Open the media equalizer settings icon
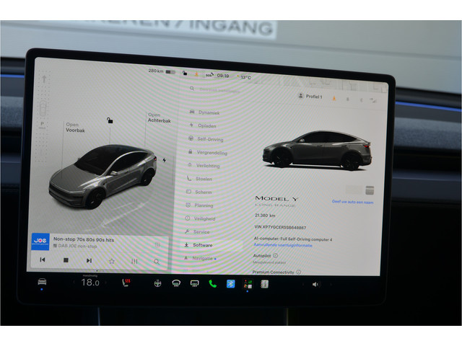The image size is (462, 346). (134, 261)
